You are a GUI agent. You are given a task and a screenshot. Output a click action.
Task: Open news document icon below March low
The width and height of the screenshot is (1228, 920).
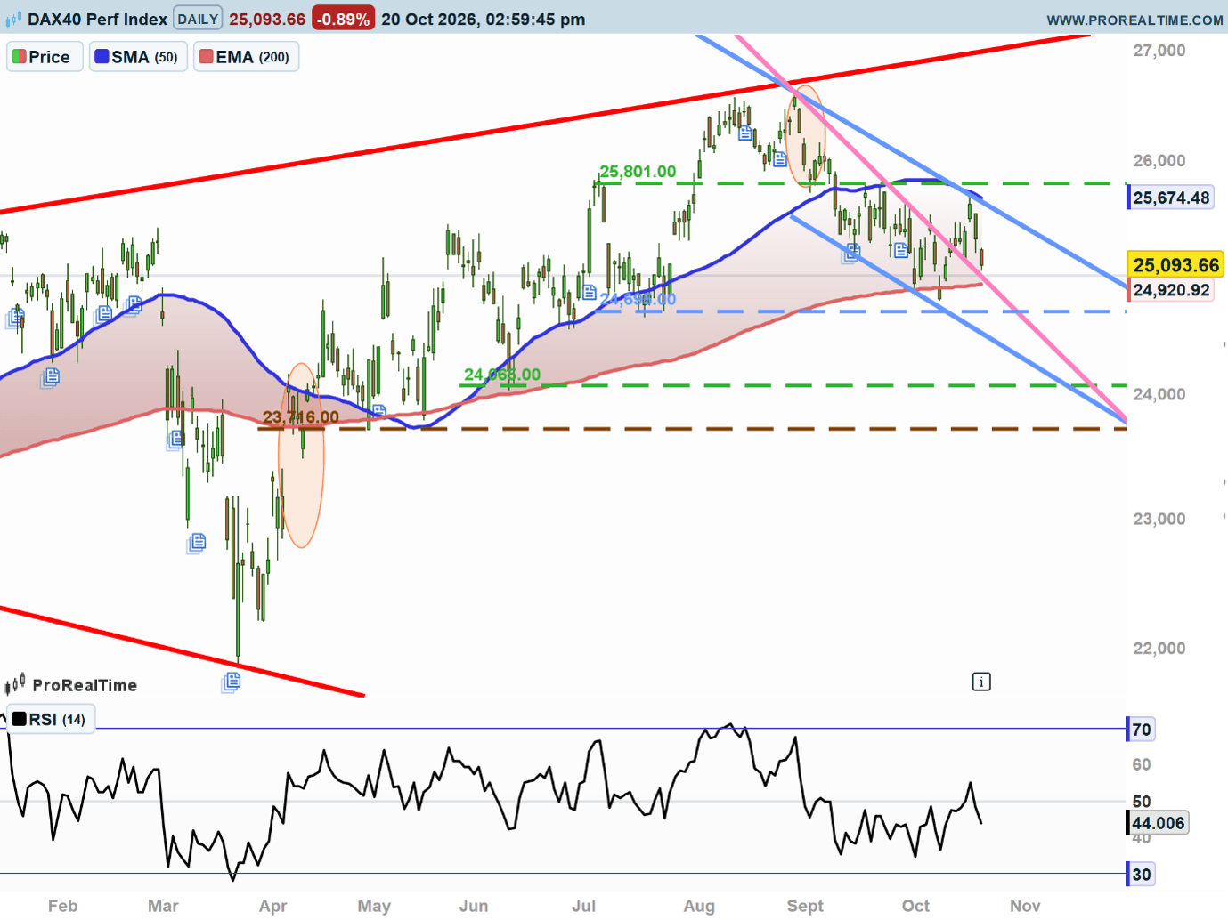pos(232,682)
